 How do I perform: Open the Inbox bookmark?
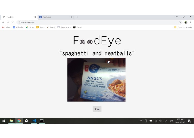(x=6, y=27)
